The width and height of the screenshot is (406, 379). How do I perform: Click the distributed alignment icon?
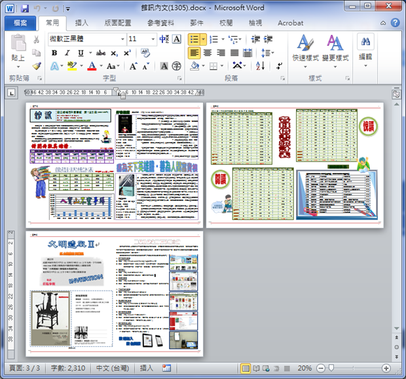pos(248,53)
